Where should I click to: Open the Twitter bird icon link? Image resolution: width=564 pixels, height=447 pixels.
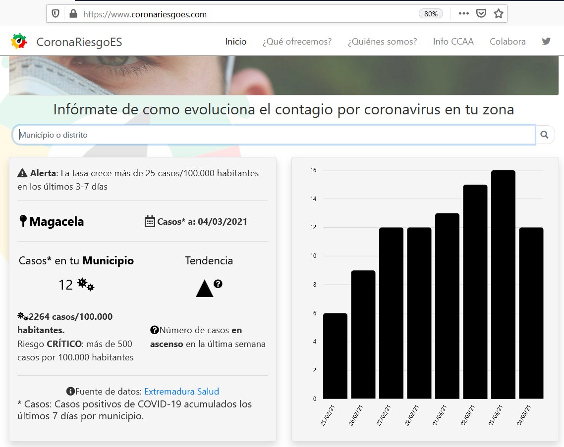546,41
